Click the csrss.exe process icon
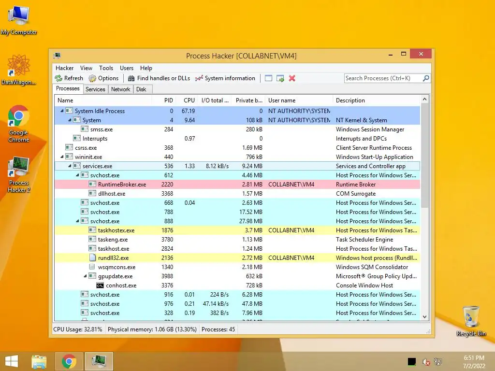495x371 pixels. 69,147
